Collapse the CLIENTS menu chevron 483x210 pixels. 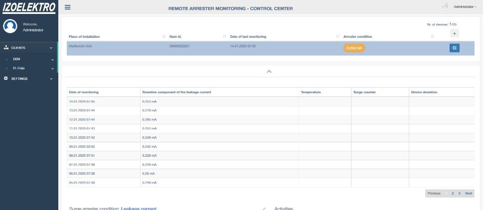click(x=51, y=48)
